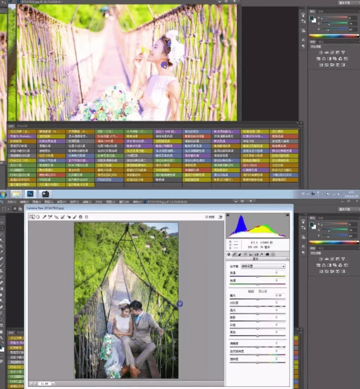The height and width of the screenshot is (389, 360).
Task: Toggle full screen mode in Camera Raw
Action: (221, 217)
